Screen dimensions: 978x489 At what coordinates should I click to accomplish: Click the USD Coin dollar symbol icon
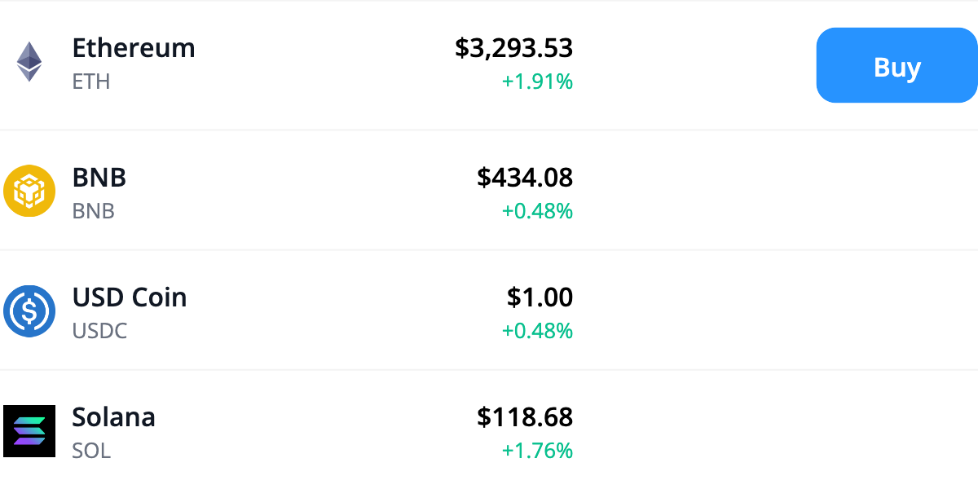[30, 311]
